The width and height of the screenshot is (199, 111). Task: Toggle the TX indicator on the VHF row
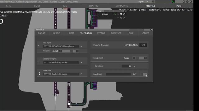(x=118, y=14)
